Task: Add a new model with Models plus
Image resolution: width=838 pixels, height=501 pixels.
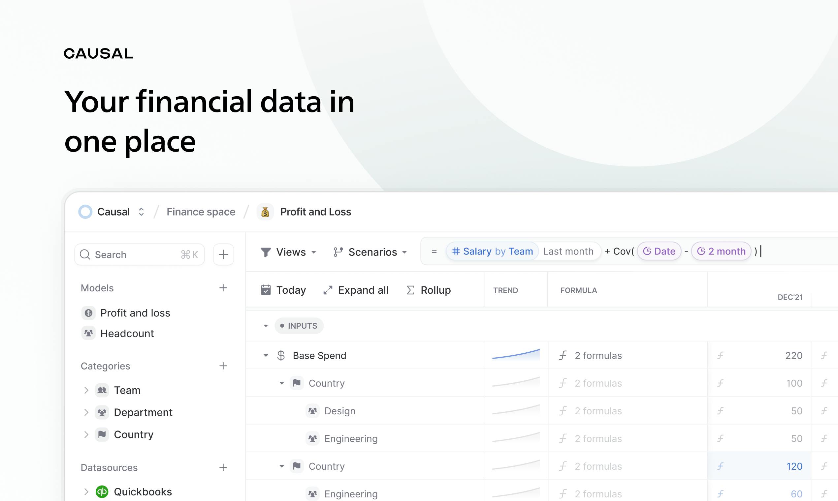Action: (223, 288)
